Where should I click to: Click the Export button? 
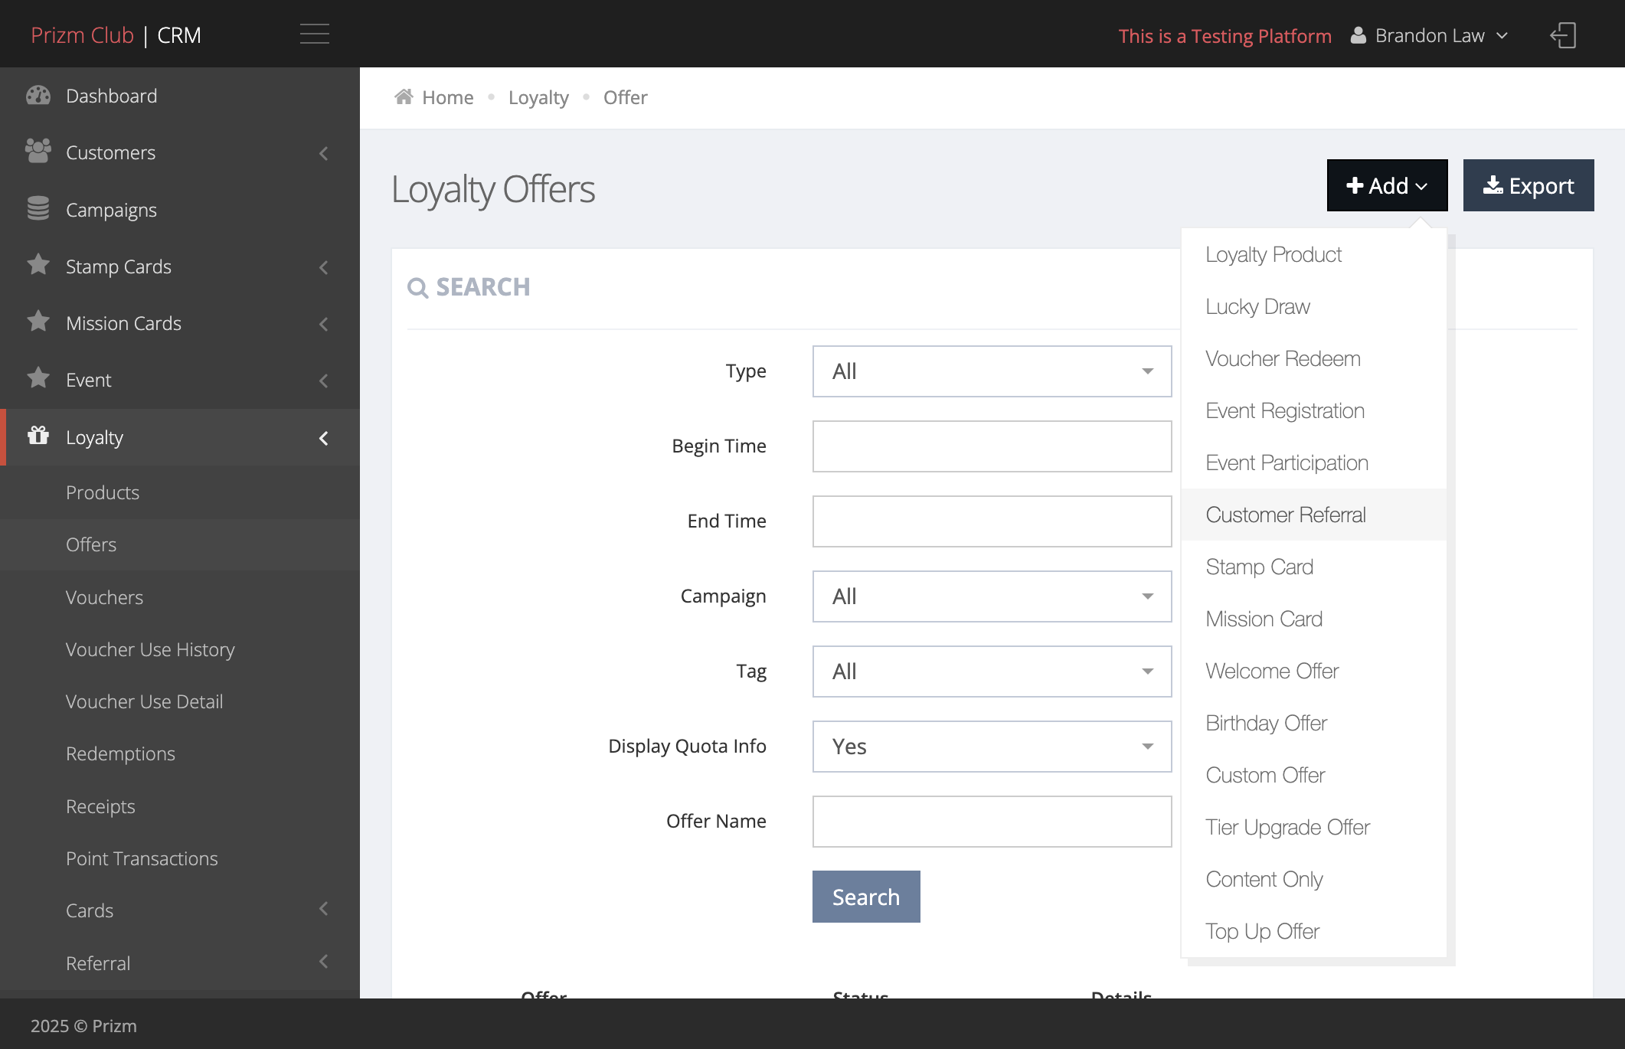coord(1529,185)
